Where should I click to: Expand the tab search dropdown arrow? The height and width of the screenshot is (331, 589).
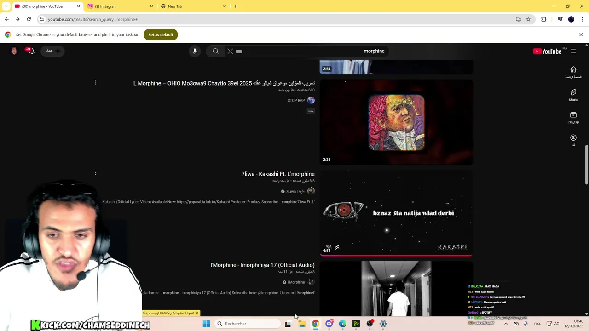6,6
